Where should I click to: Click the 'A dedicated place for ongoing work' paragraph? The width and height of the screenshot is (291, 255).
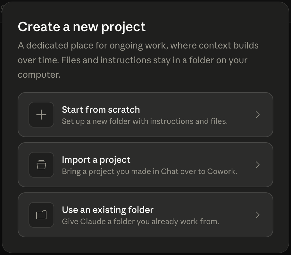tap(138, 60)
